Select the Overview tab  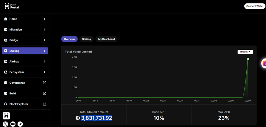coord(69,39)
